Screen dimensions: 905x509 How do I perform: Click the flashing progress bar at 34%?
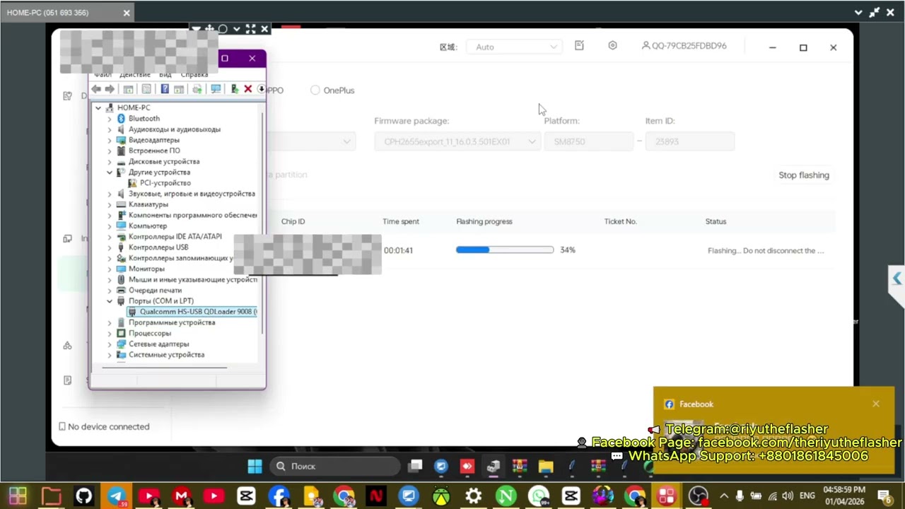pos(505,250)
